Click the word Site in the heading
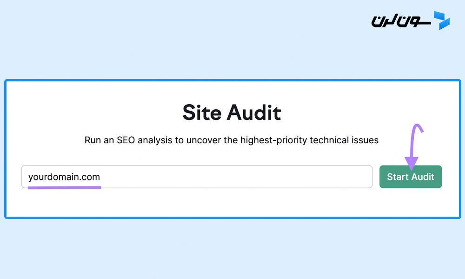The width and height of the screenshot is (465, 279). coord(202,113)
